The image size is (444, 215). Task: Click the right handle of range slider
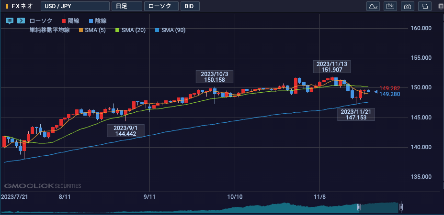click(401, 207)
